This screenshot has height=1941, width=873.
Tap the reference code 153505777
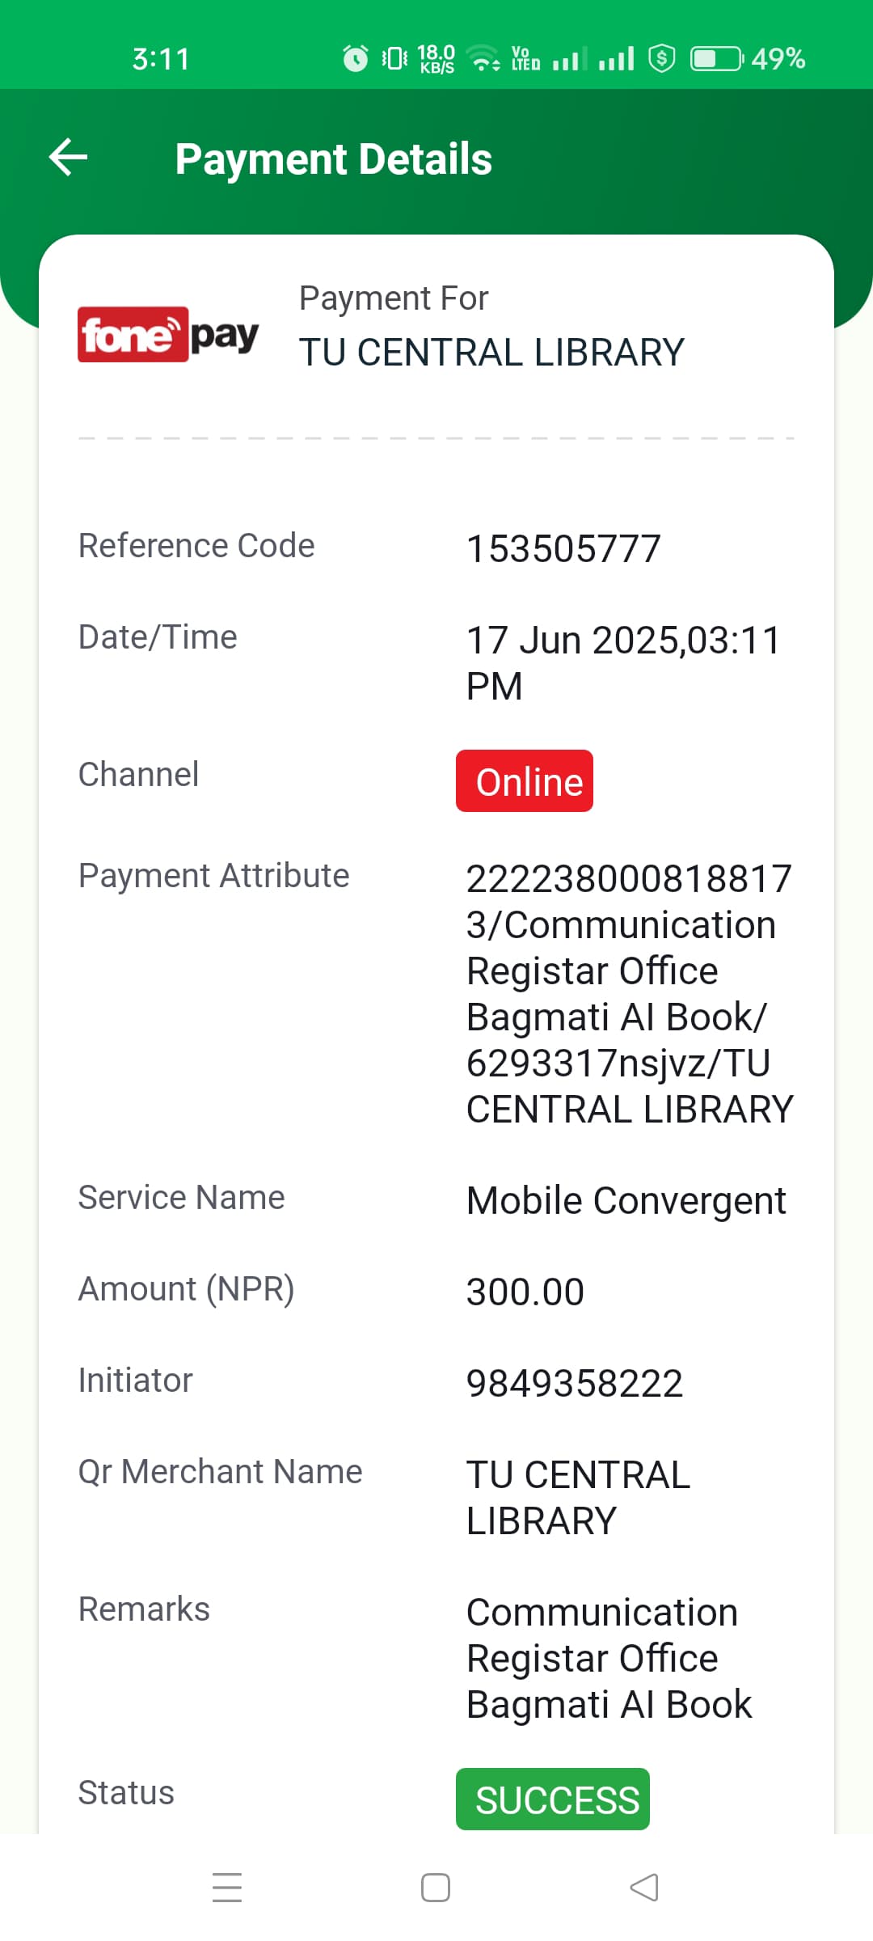tap(563, 548)
